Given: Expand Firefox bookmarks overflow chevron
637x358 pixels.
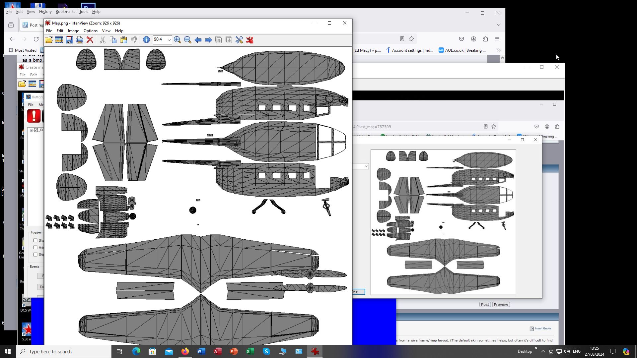Looking at the screenshot, I should (498, 50).
